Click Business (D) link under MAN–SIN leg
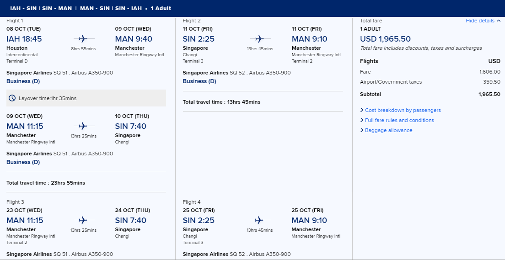505x260 pixels. (23, 162)
